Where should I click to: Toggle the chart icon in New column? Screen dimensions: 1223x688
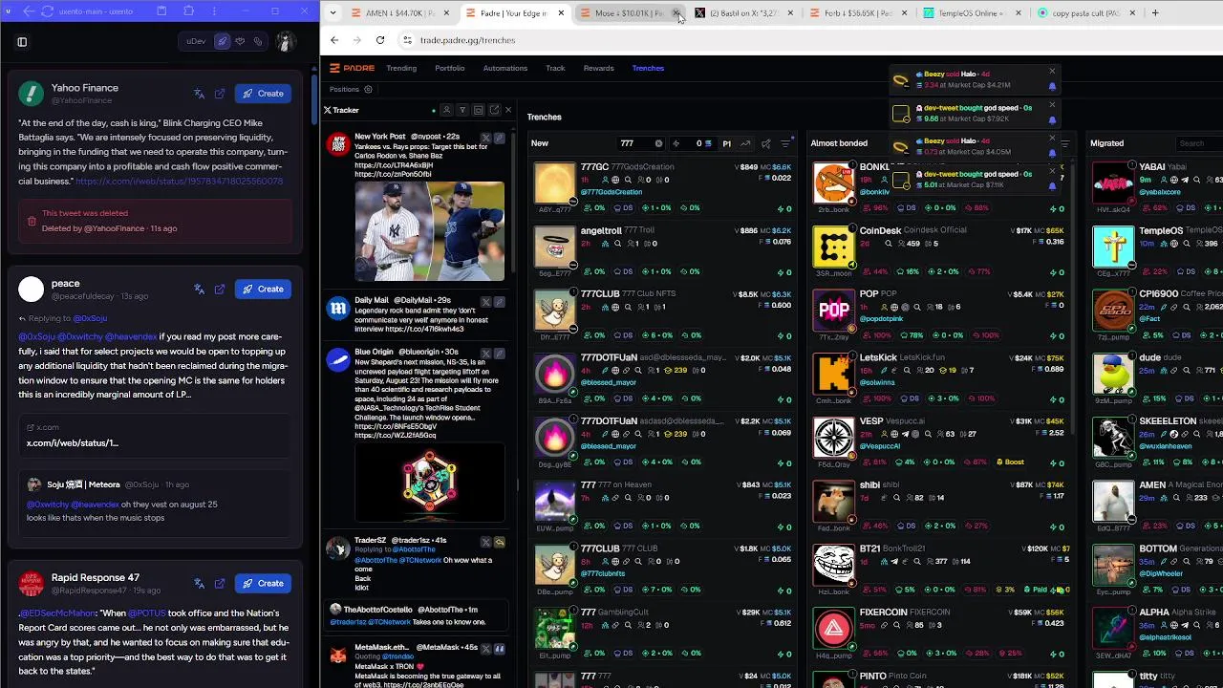(745, 143)
